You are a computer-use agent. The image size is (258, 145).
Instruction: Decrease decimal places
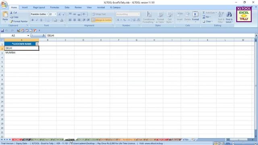click(x=138, y=20)
